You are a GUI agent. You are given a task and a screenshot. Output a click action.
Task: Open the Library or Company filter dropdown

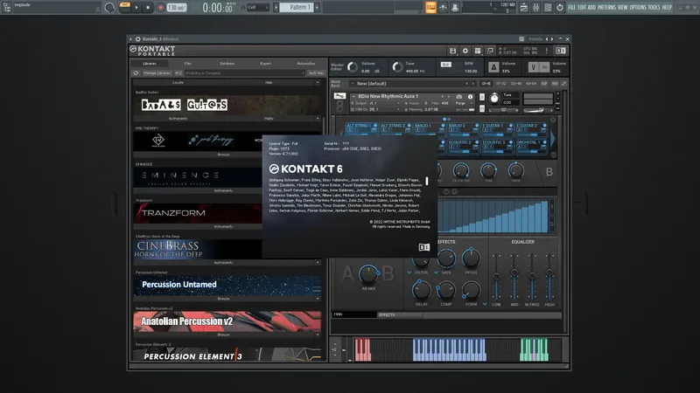(245, 72)
